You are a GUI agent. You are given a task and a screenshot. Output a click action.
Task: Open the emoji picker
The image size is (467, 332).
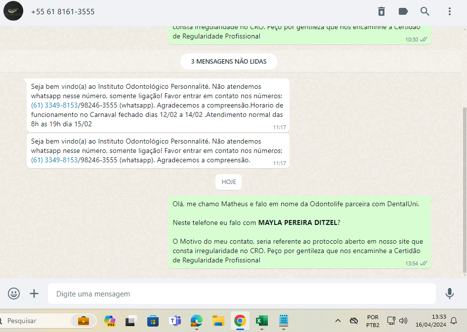coord(14,294)
